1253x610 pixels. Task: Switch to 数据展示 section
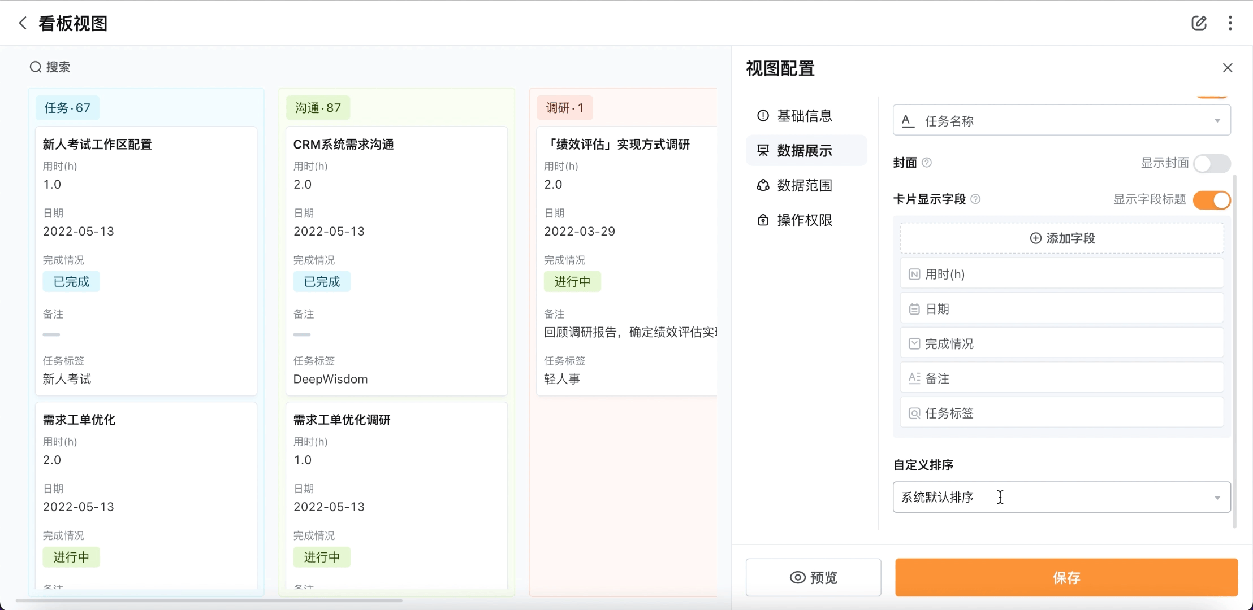tap(806, 150)
